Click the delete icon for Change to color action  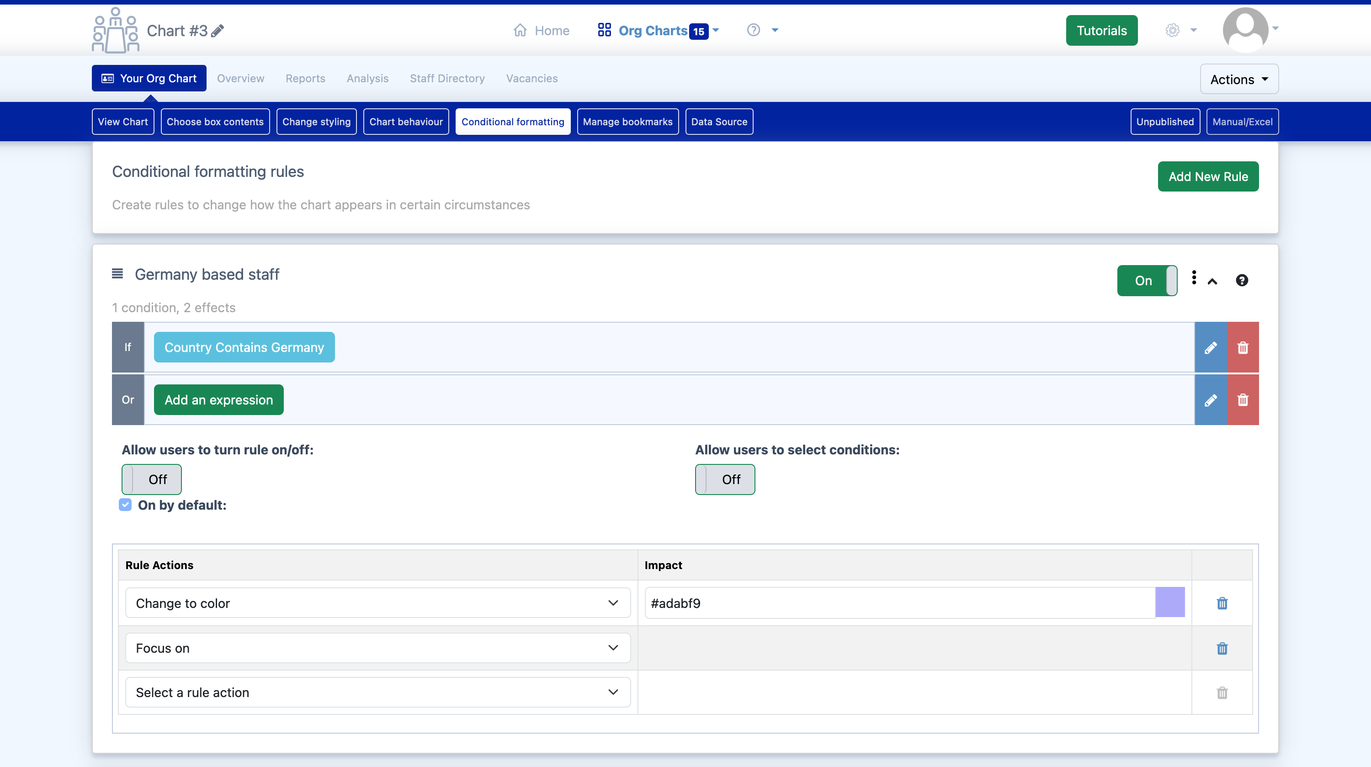click(1221, 603)
